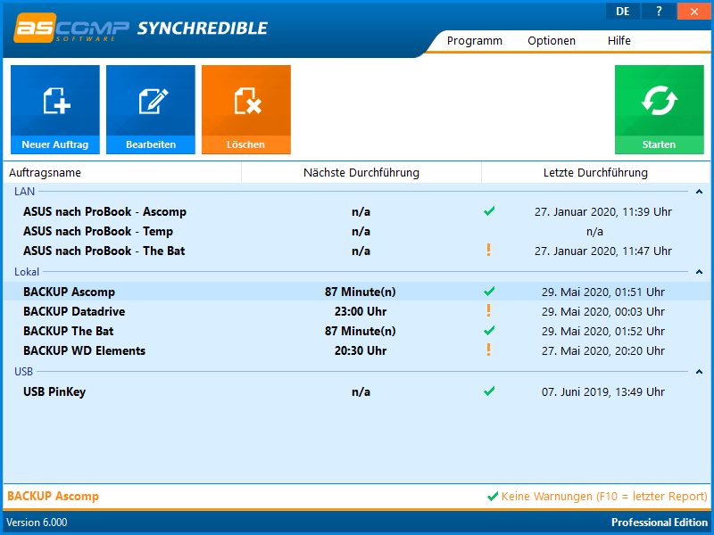714x535 pixels.
Task: Open the Programm menu
Action: 474,41
